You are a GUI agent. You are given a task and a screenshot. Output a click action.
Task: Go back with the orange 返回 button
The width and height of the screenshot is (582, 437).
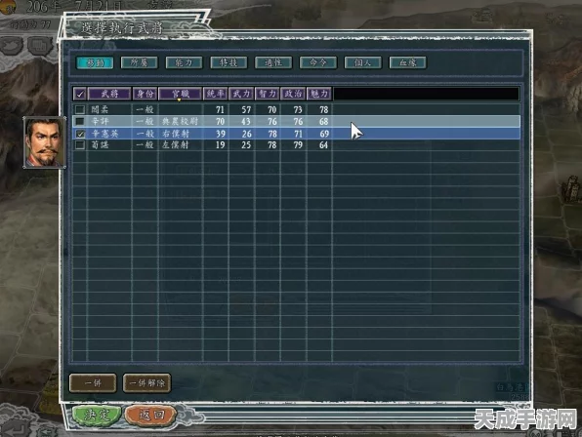(x=151, y=415)
